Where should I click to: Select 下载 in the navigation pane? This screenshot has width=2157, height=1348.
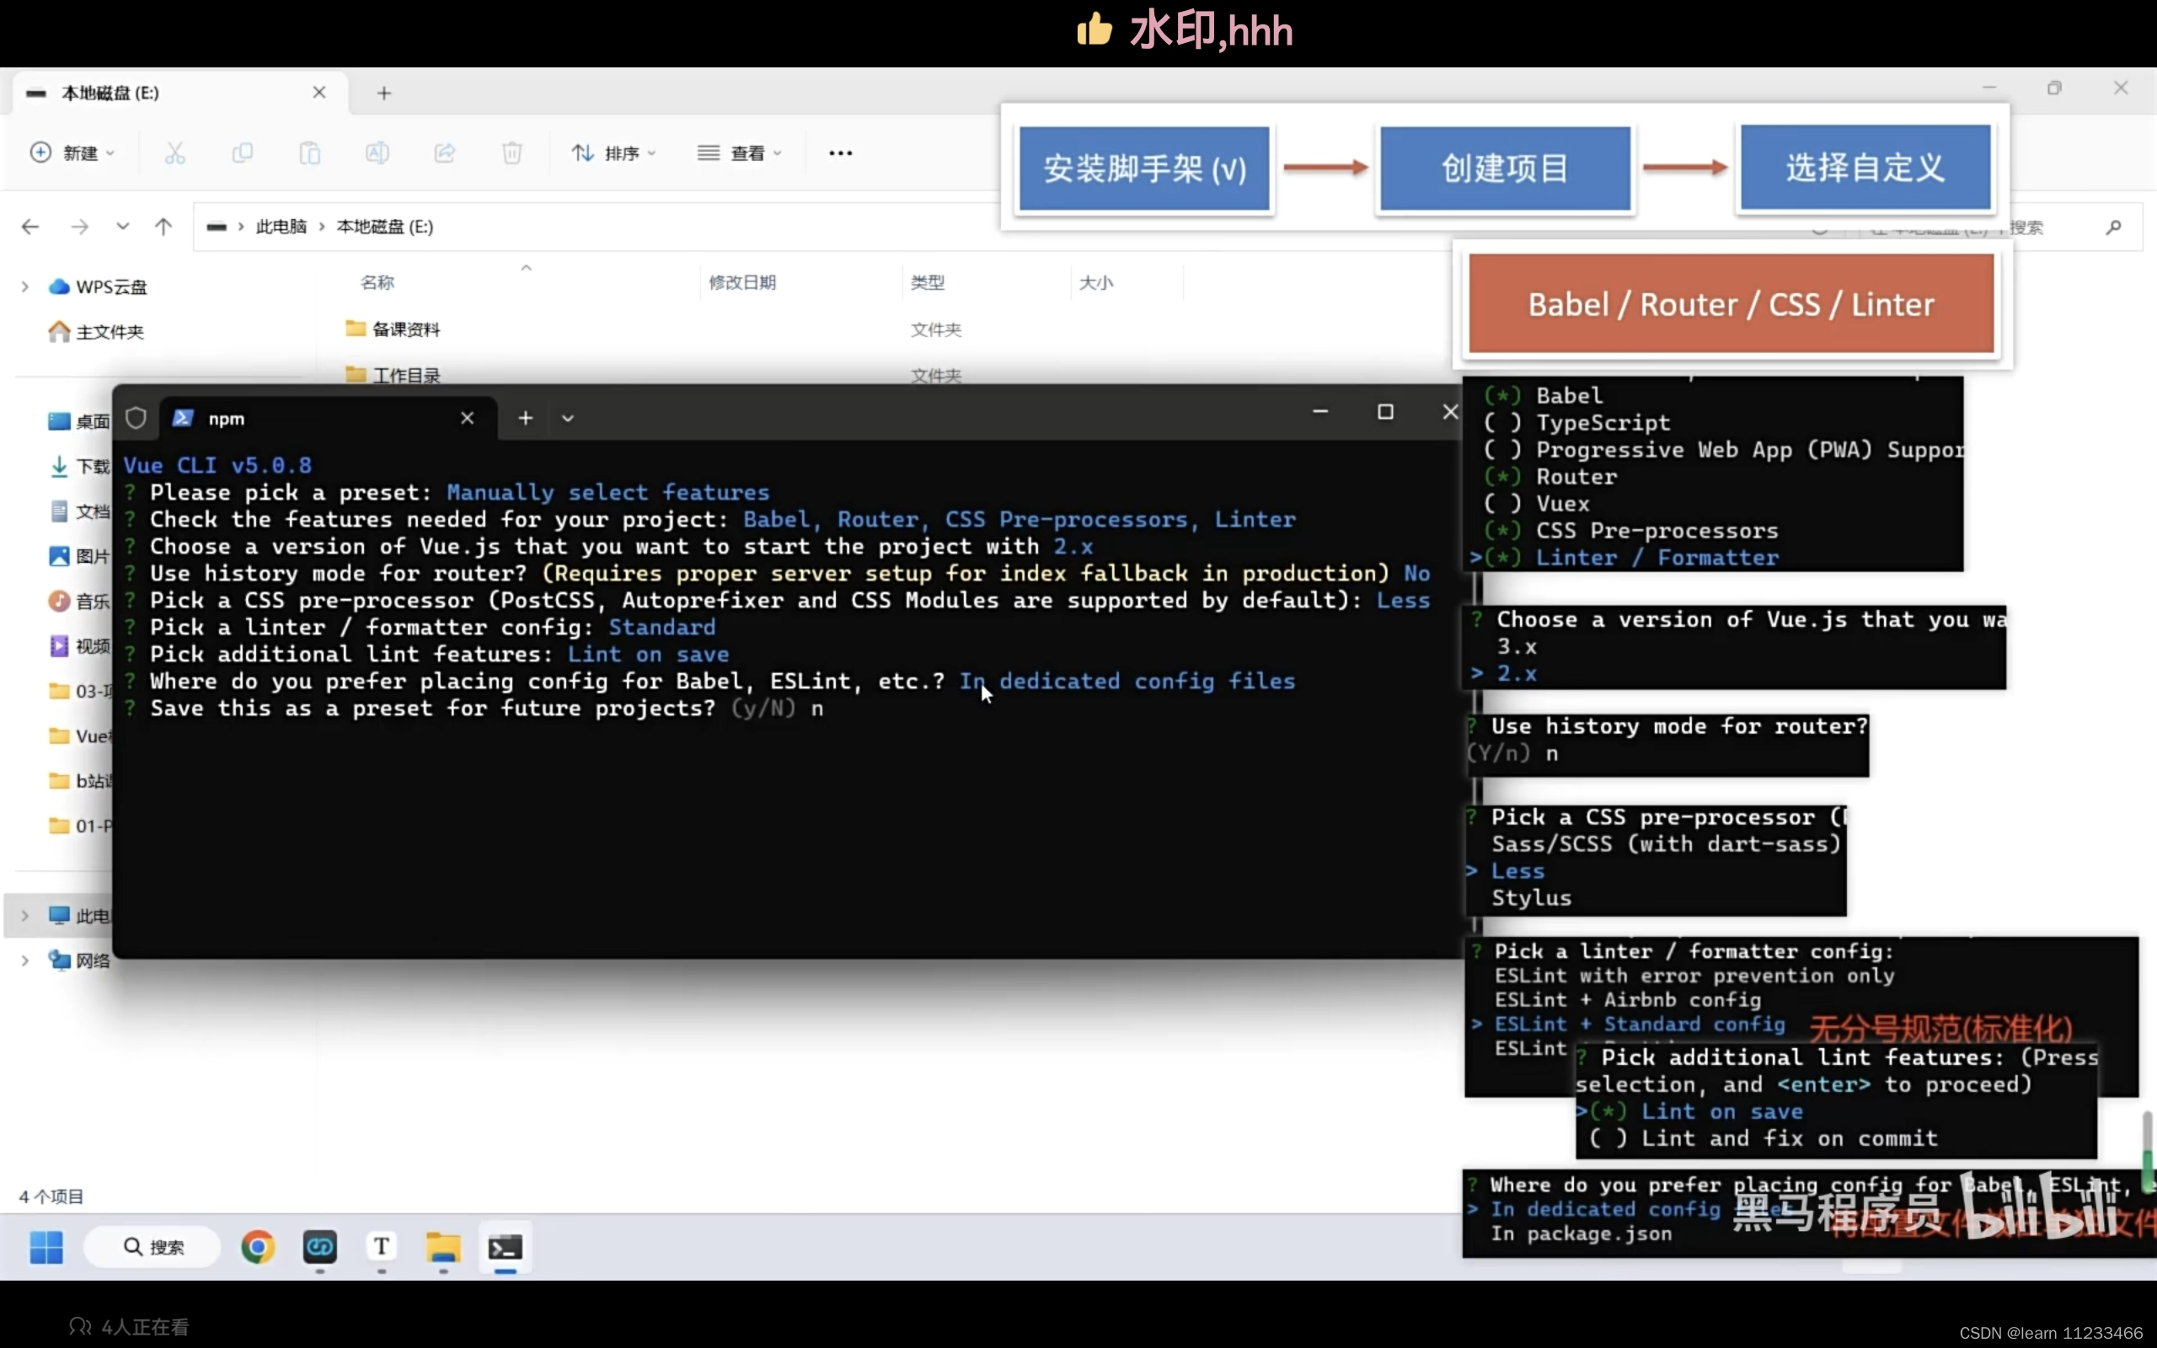pyautogui.click(x=79, y=466)
